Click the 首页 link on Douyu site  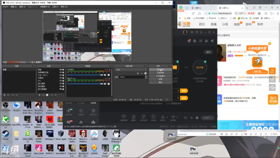click(x=202, y=24)
